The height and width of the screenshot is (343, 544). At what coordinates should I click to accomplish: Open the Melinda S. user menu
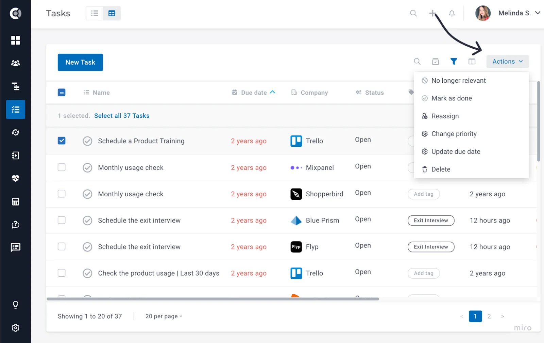(x=508, y=13)
